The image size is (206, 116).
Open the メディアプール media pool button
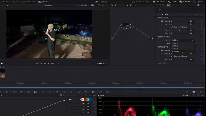click(29, 2)
